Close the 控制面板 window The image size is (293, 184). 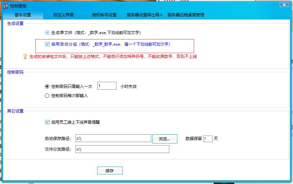click(284, 4)
